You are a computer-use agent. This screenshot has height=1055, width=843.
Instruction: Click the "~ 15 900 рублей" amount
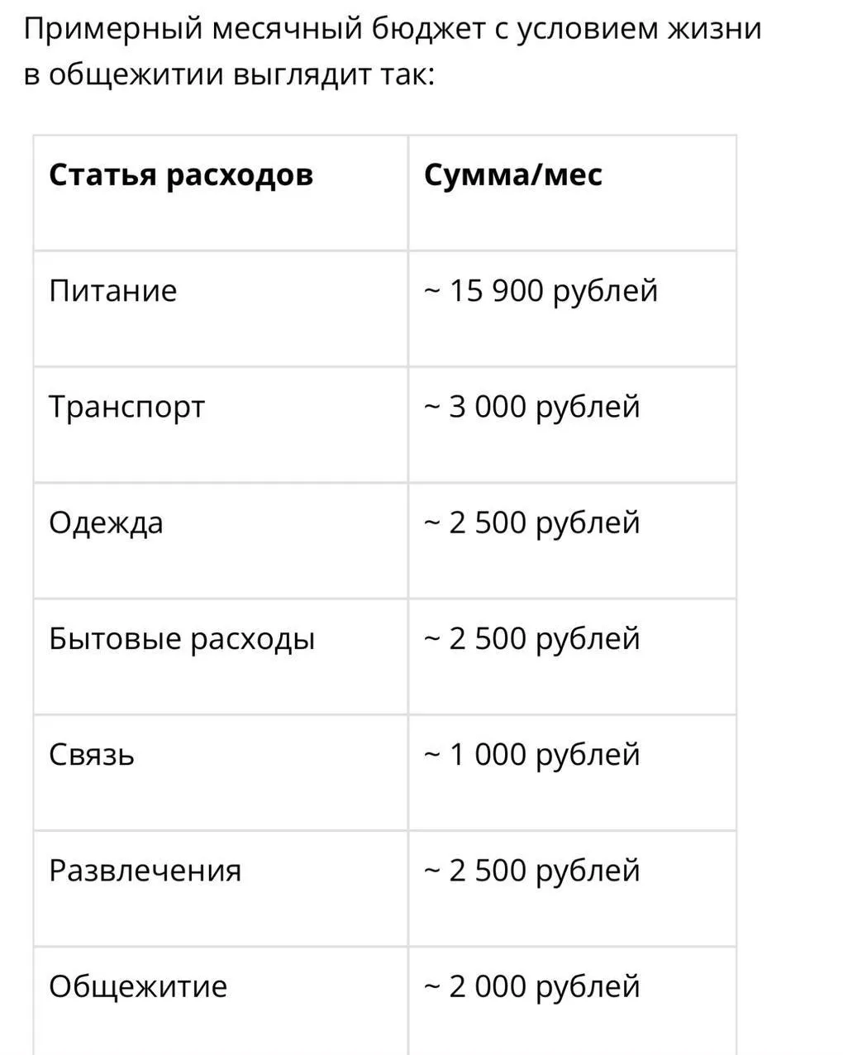541,292
